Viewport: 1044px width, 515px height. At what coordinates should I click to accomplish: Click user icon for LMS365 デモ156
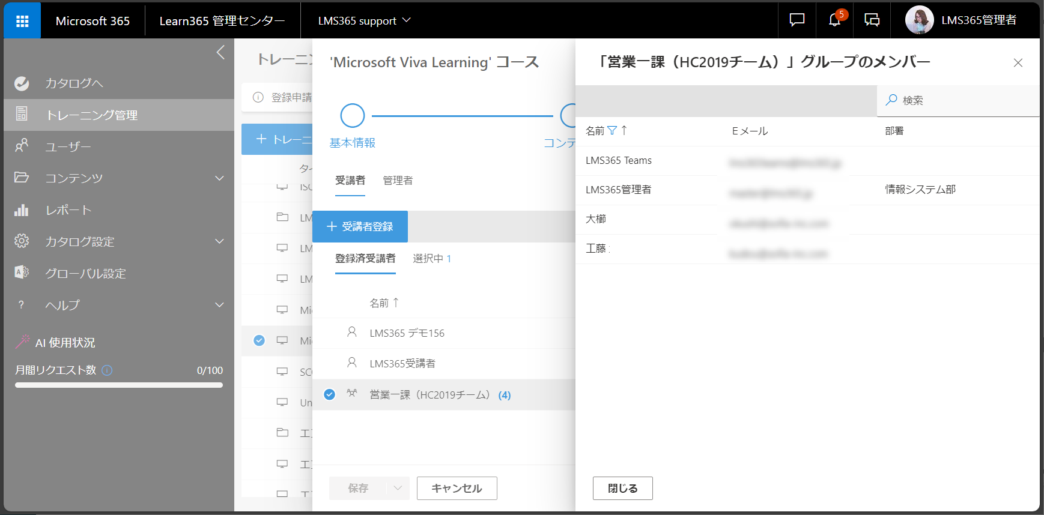(352, 332)
